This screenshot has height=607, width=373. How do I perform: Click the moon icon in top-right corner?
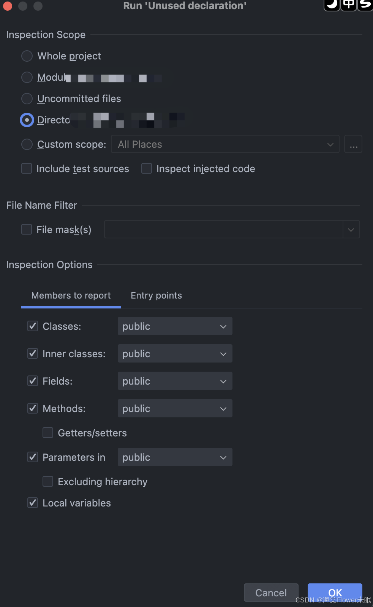tap(332, 4)
